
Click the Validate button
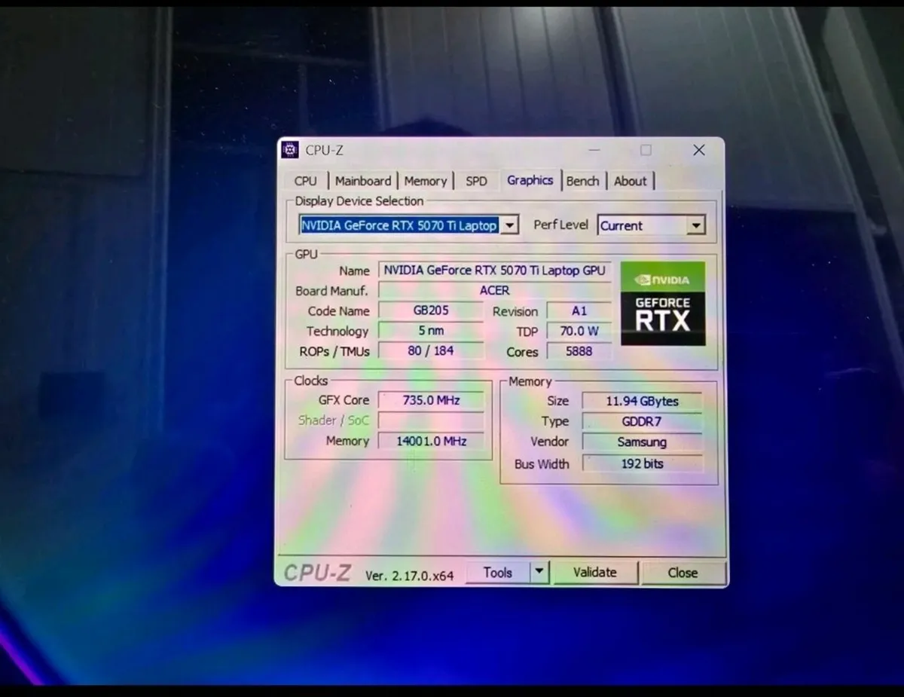(x=596, y=573)
